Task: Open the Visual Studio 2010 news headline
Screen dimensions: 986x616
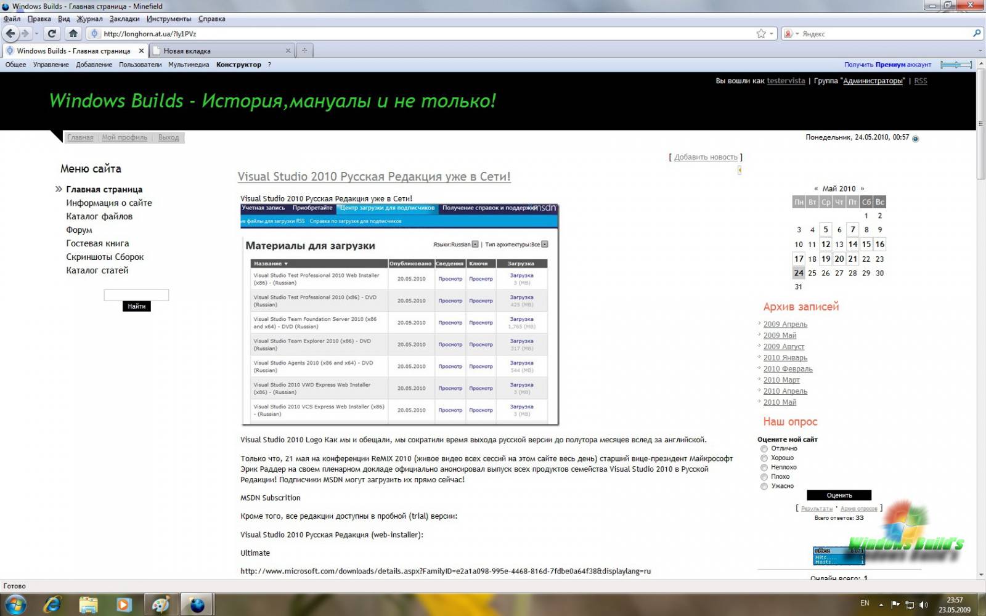Action: click(374, 177)
